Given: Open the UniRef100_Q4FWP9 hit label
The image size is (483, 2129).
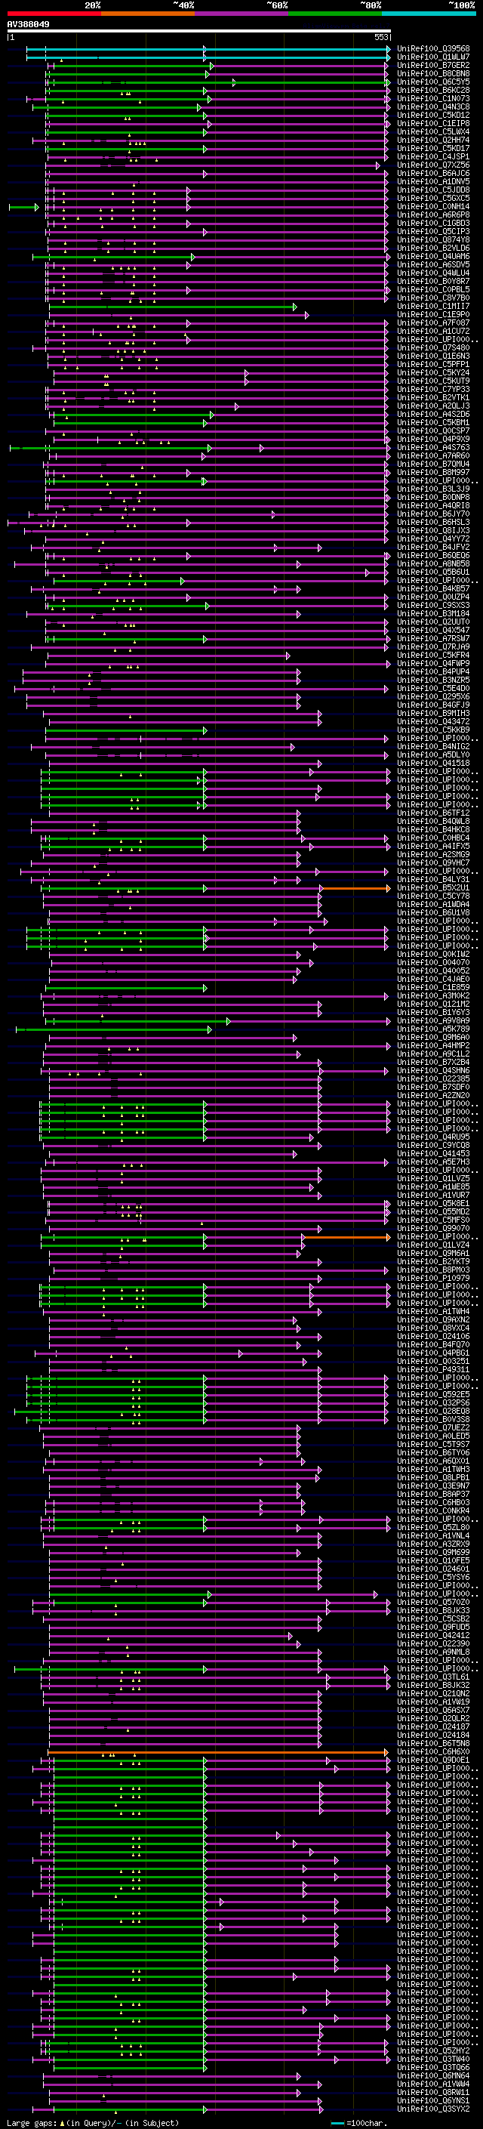Looking at the screenshot, I should [x=432, y=664].
